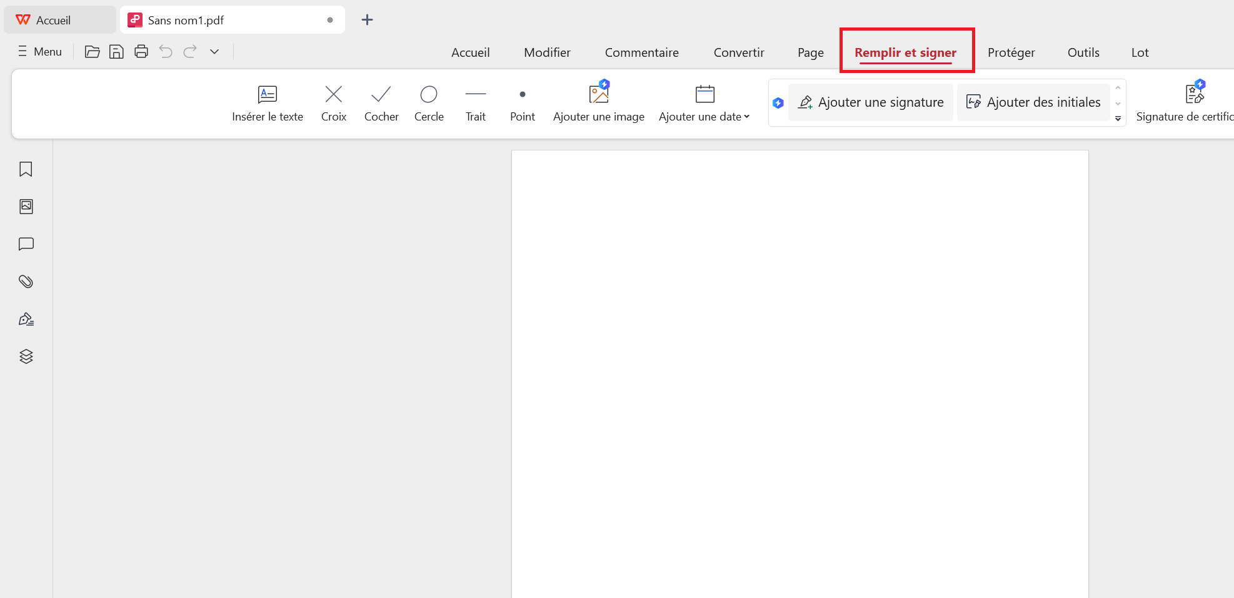Click Ajouter des initiales button

pos(1033,102)
